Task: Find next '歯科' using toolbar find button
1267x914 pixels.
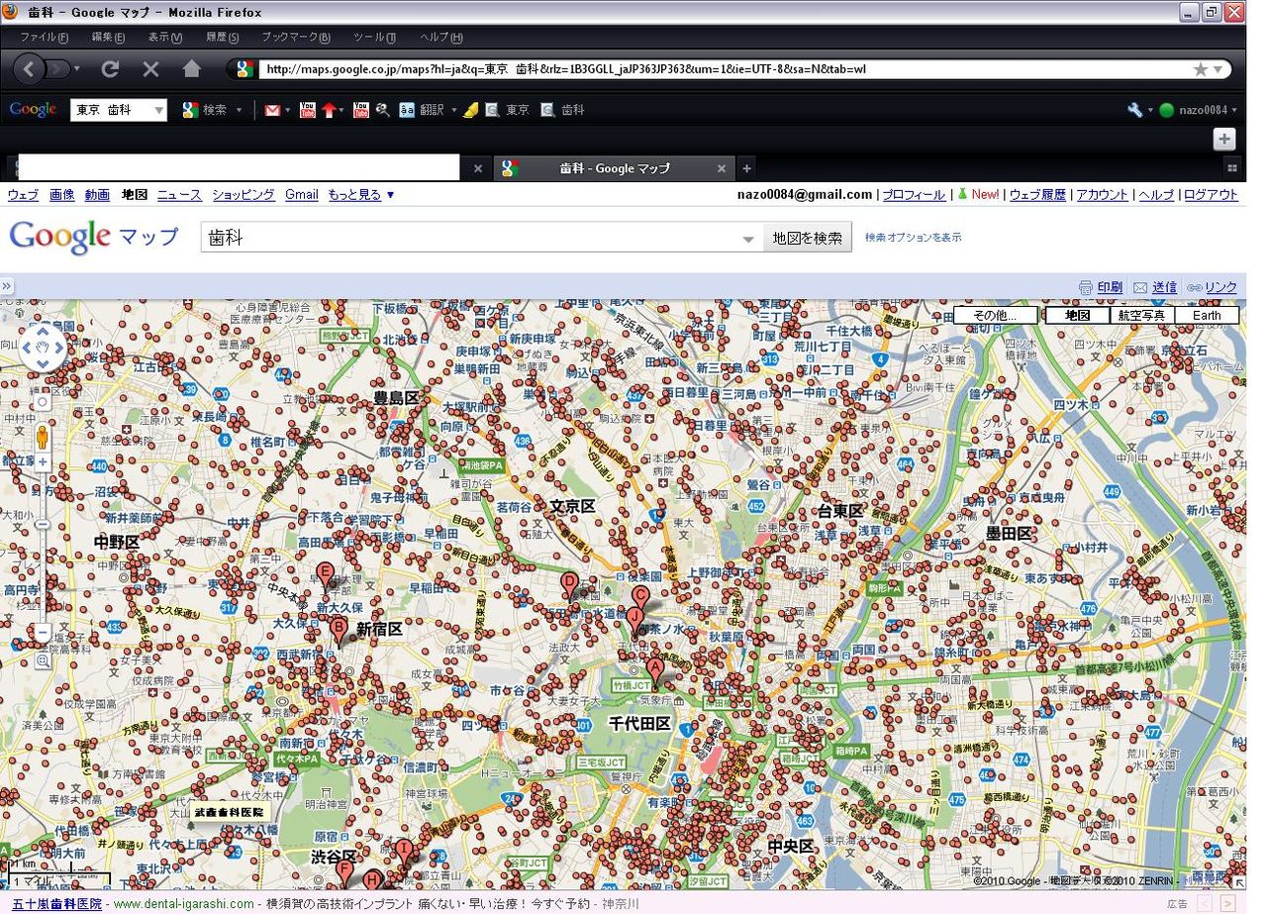Action: 563,110
